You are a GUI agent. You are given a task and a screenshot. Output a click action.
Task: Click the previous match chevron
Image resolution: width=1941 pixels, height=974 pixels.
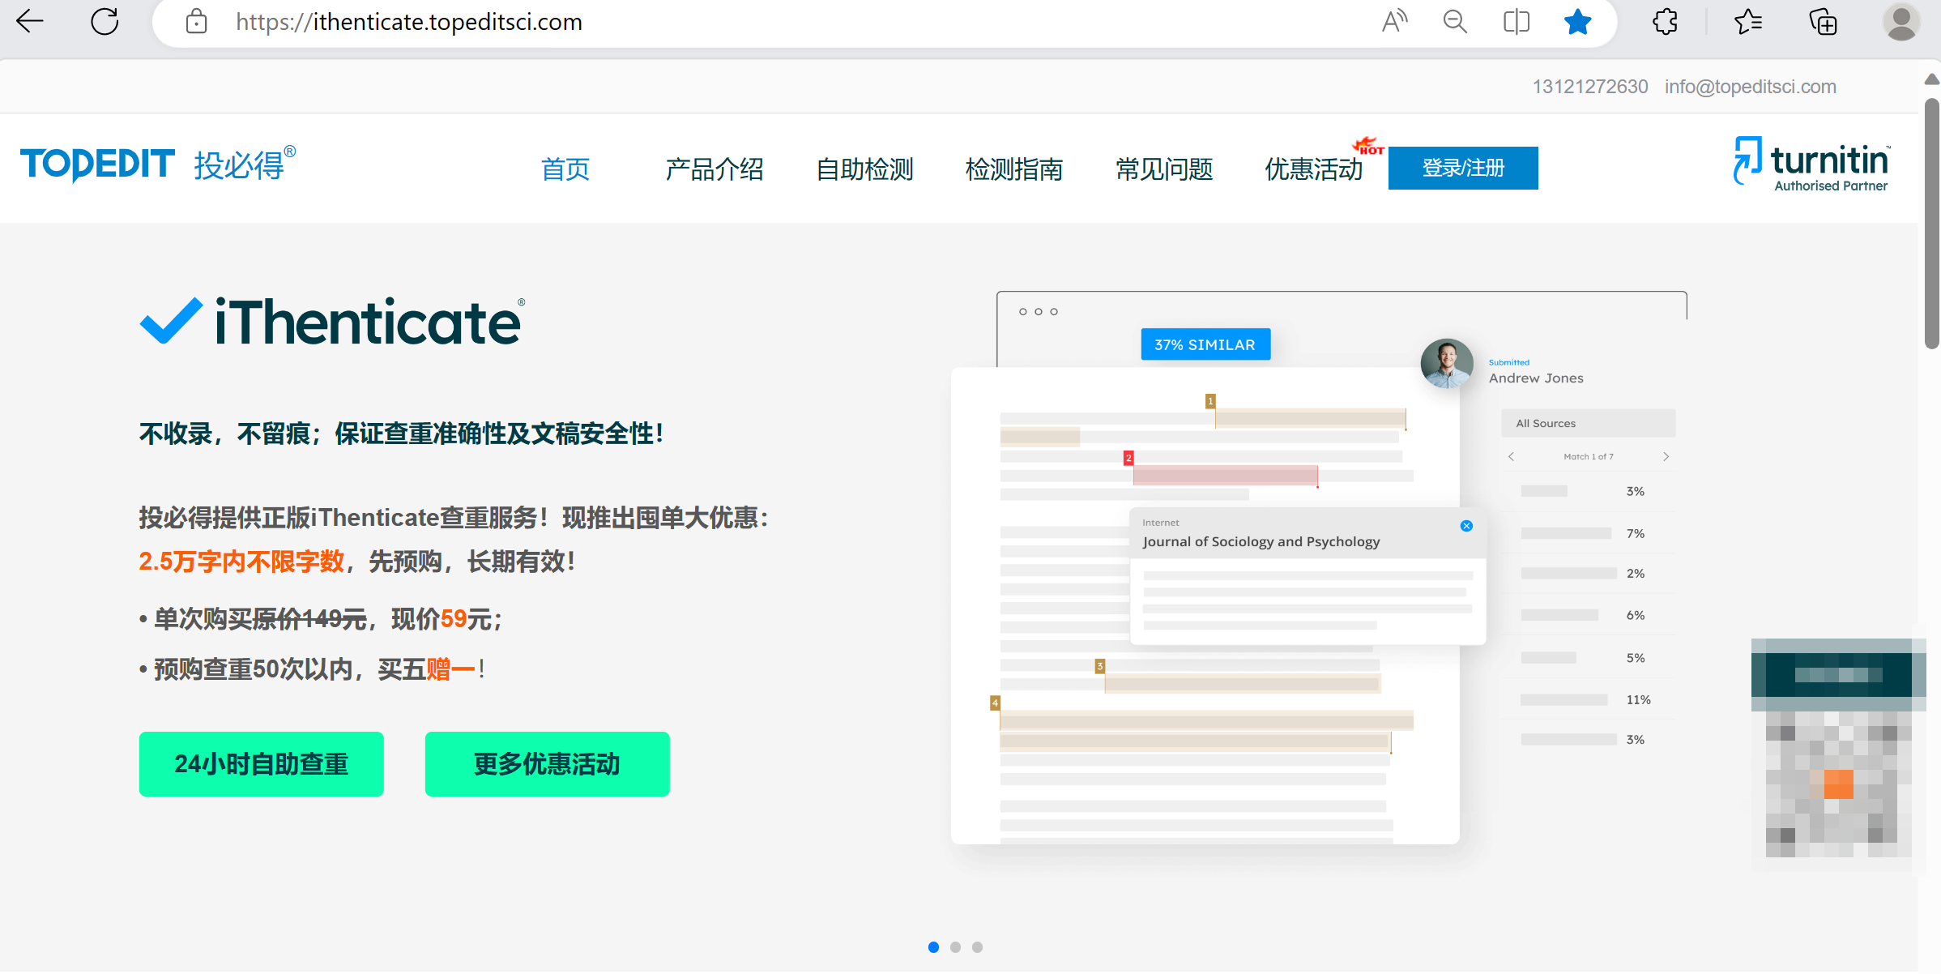1512,456
